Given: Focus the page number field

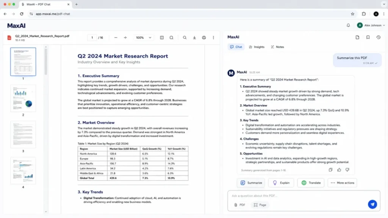Looking at the screenshot, I should coord(92,37).
